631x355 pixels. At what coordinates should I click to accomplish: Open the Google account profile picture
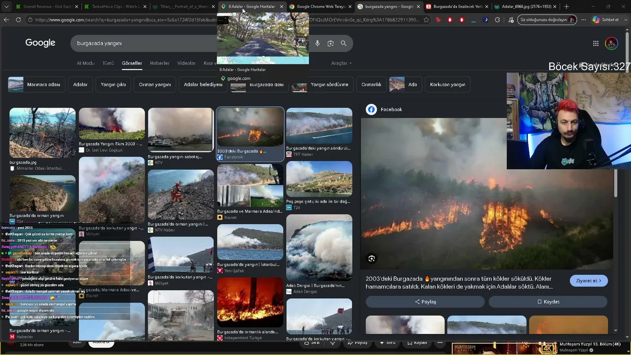[x=611, y=43]
